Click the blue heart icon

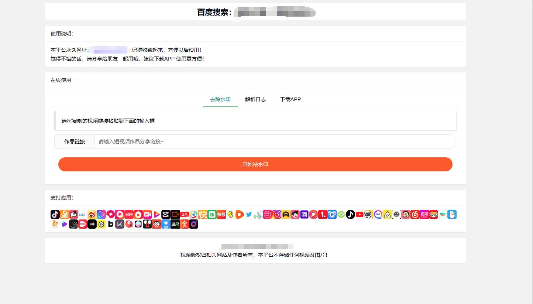click(166, 224)
